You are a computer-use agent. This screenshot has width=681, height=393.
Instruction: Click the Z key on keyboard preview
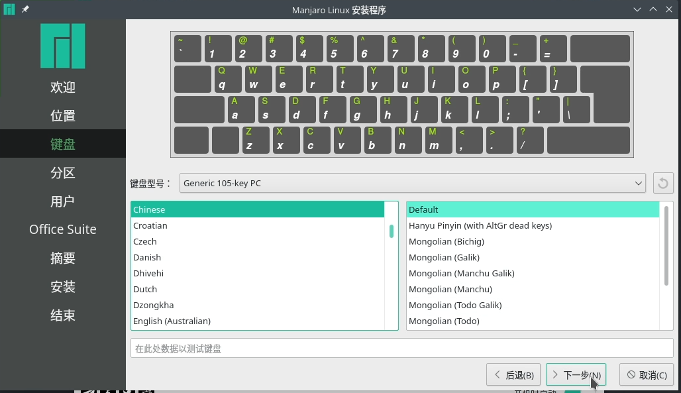(x=256, y=140)
